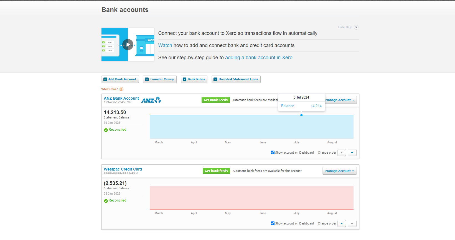
Task: Go to Bank Rules
Action: [x=194, y=79]
